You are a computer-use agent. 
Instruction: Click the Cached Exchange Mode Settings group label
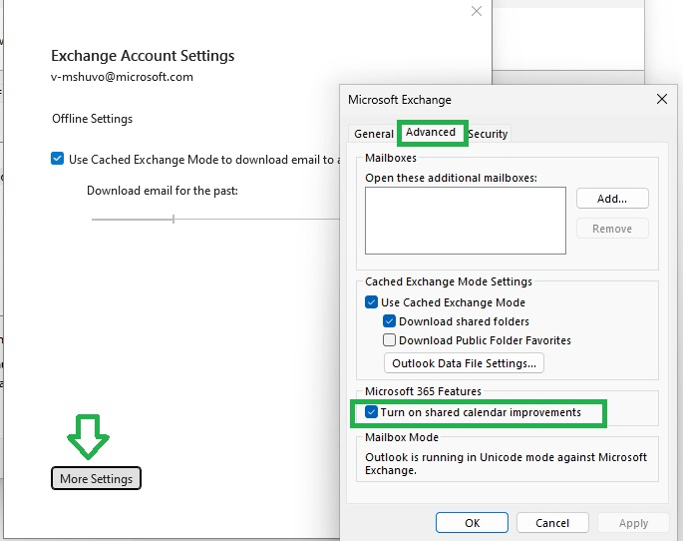pos(449,281)
